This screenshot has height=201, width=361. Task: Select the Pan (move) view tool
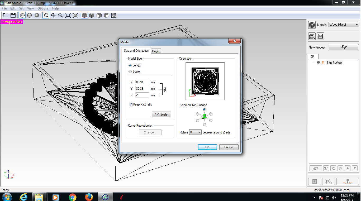[x=53, y=15]
